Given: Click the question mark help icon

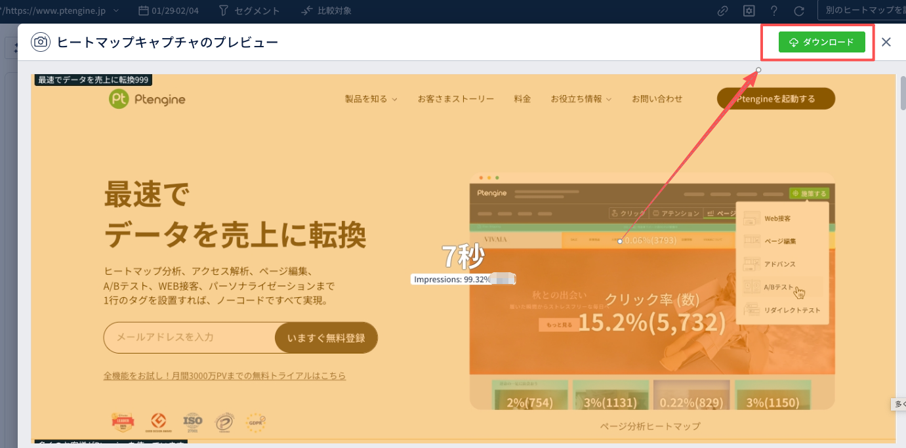Looking at the screenshot, I should (774, 10).
